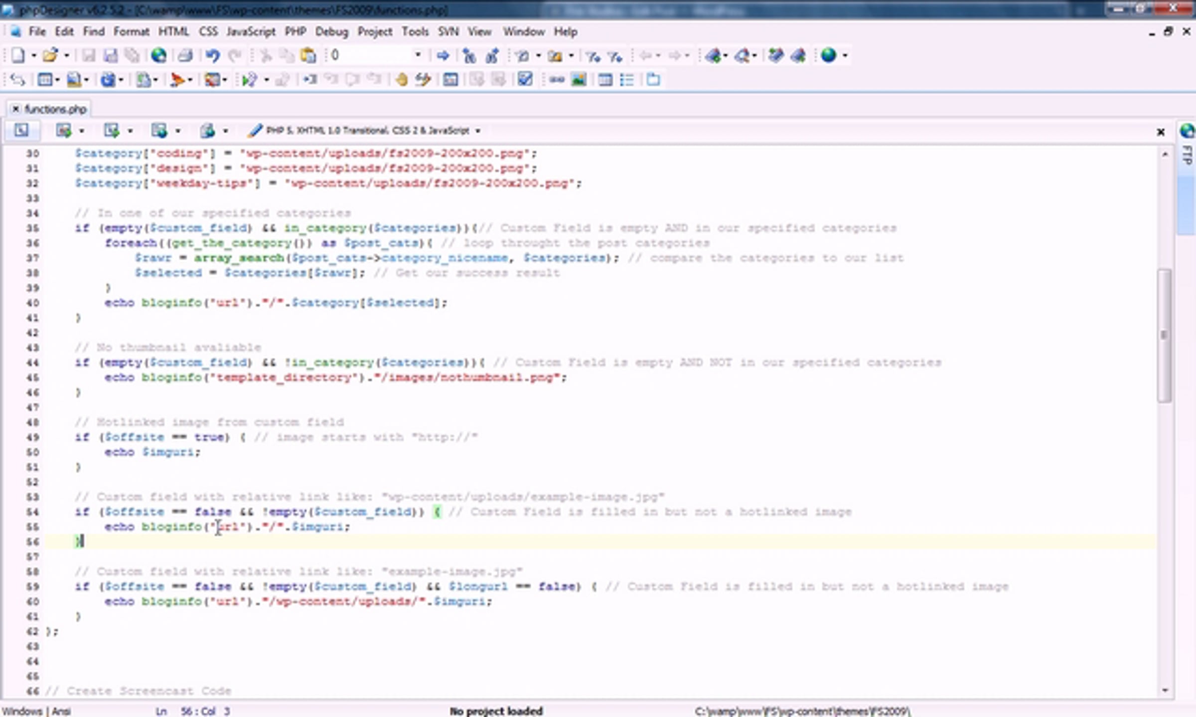Screen dimensions: 1196x717
Task: Click the Undo arrow icon
Action: 213,55
